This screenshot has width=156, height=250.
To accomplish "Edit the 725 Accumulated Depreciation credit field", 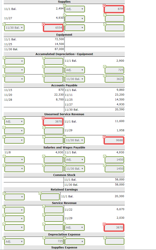I will 114,70.
